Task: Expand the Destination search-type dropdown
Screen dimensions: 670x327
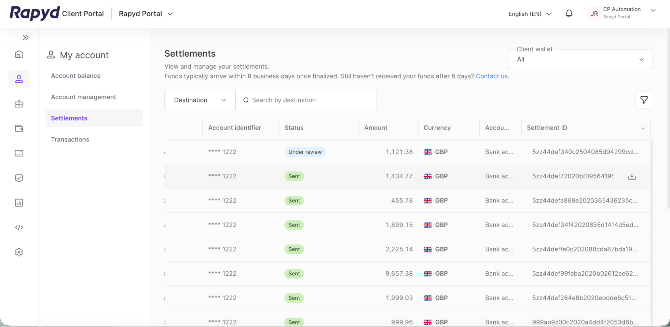Action: pos(200,100)
